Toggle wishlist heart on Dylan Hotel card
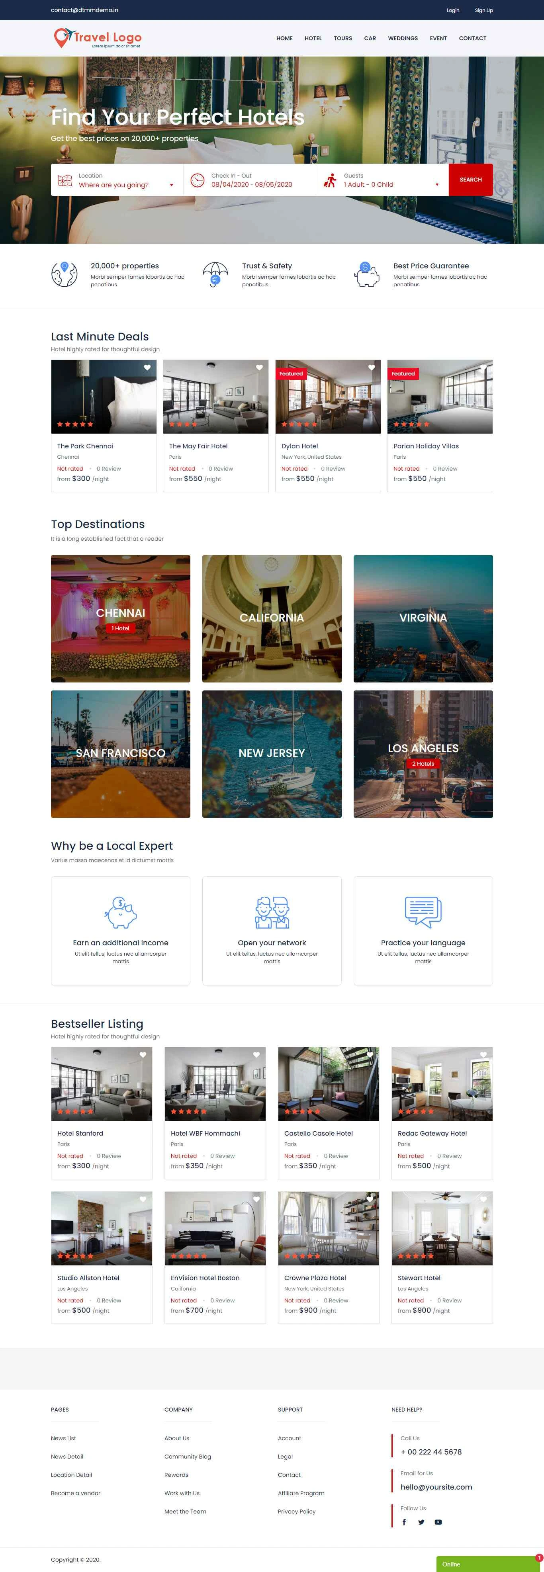 [371, 368]
